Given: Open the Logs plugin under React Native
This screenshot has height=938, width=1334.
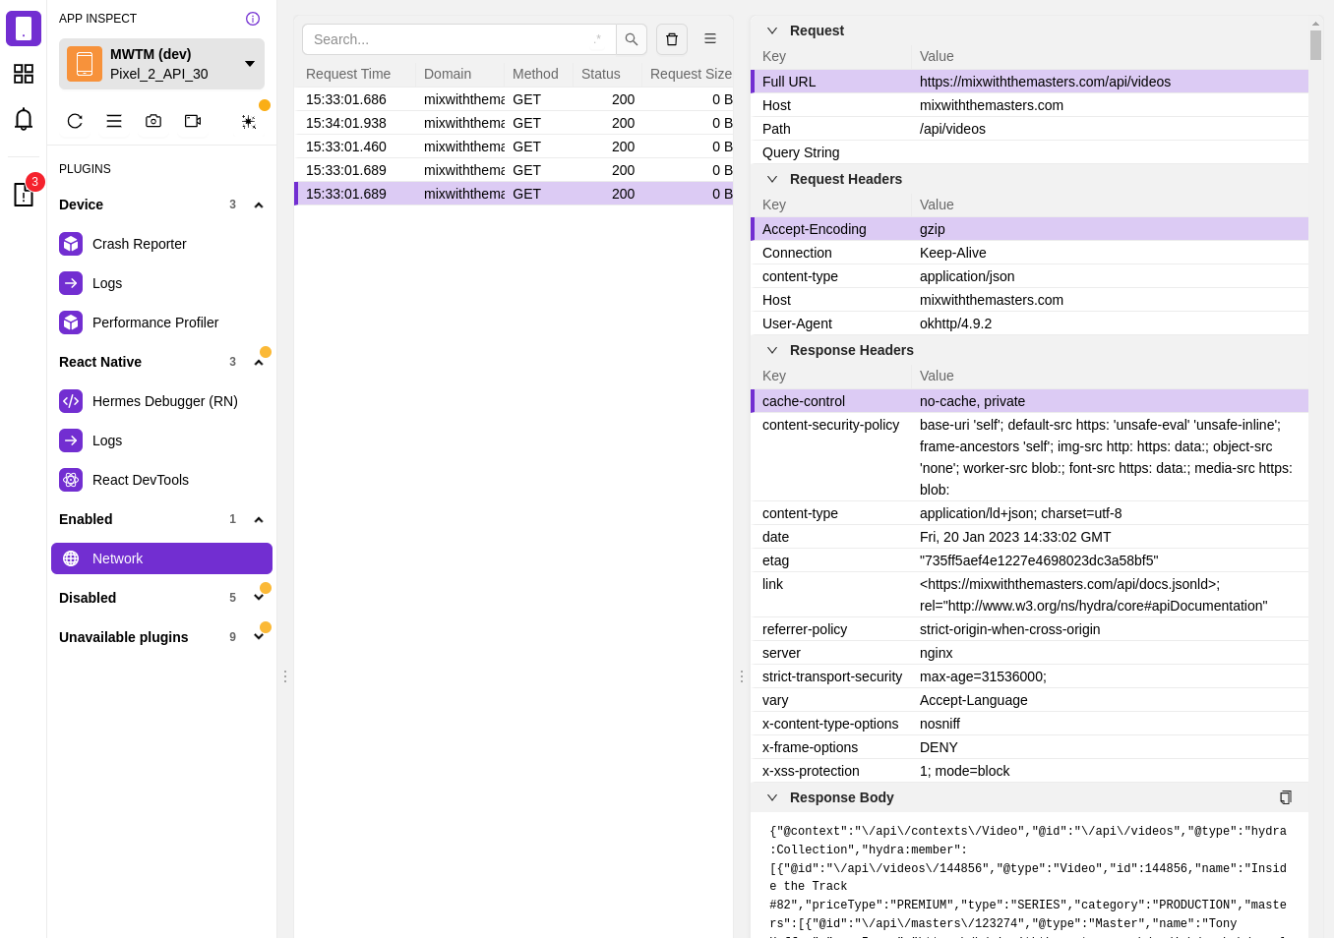Looking at the screenshot, I should [x=161, y=440].
